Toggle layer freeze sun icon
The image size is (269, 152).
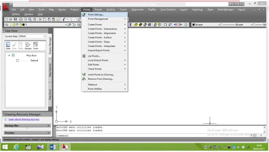pyautogui.click(x=14, y=25)
